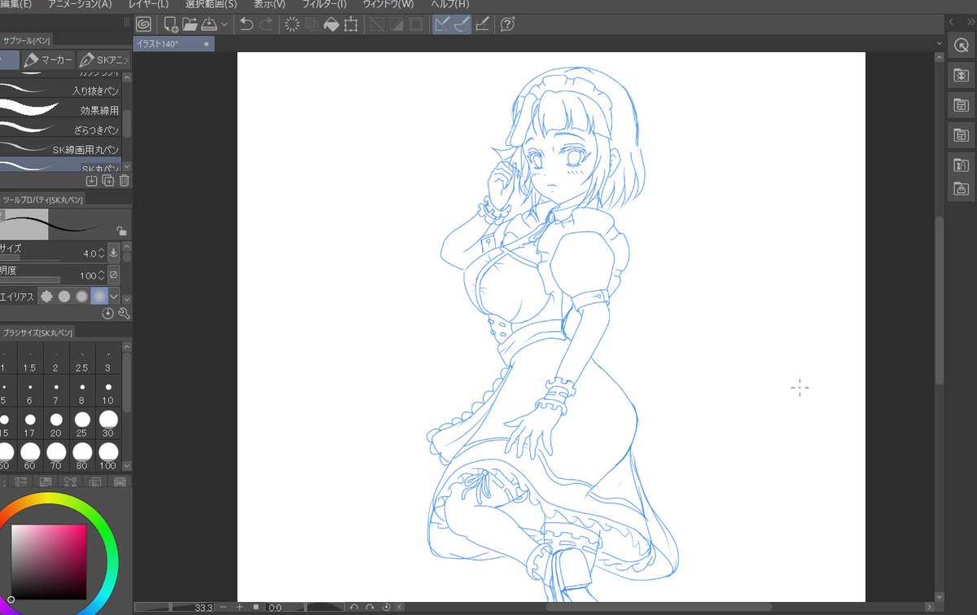Image resolution: width=977 pixels, height=615 pixels.
Task: Select anti-aliasing Weak option
Action: 64,297
